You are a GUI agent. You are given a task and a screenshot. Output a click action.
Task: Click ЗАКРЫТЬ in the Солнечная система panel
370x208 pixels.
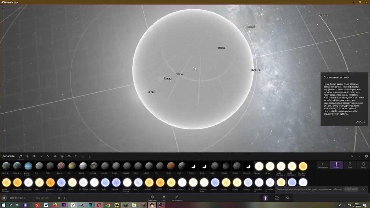click(360, 122)
